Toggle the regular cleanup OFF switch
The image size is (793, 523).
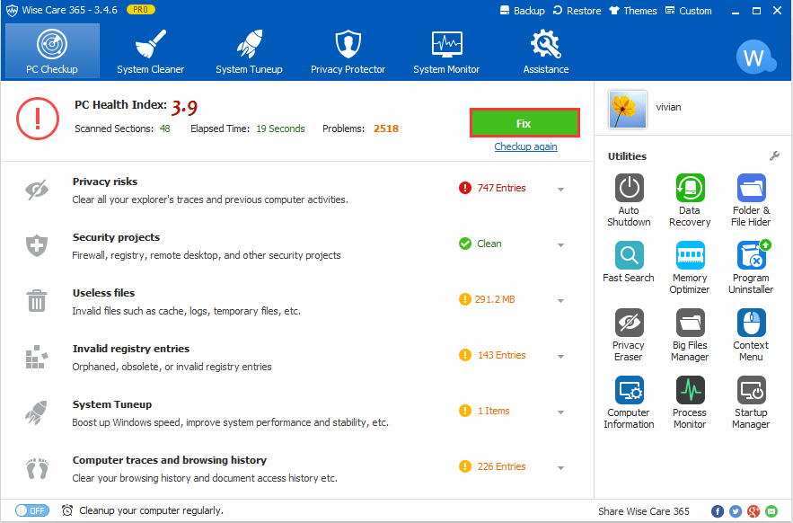pyautogui.click(x=31, y=510)
